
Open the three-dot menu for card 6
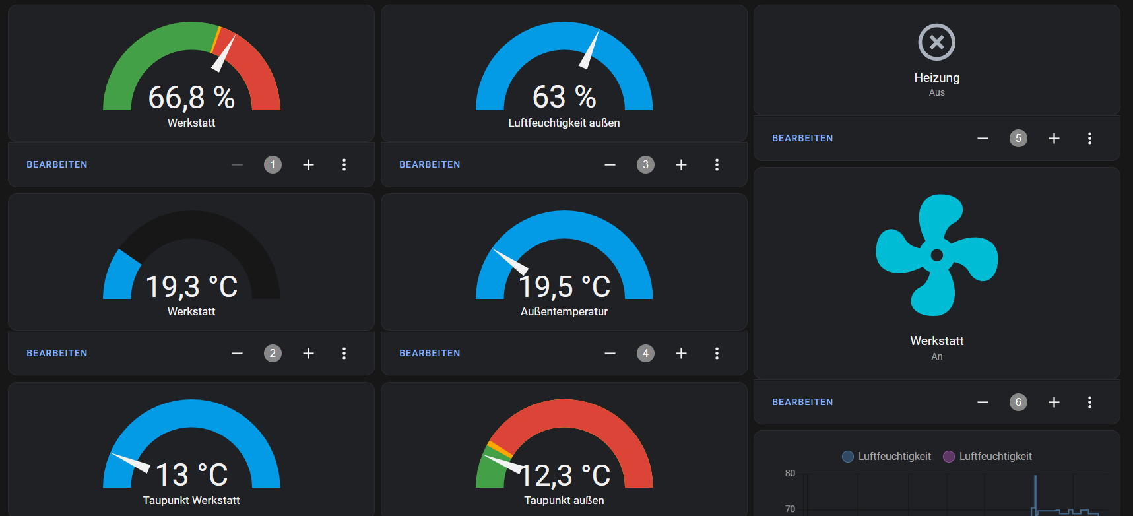tap(1089, 402)
